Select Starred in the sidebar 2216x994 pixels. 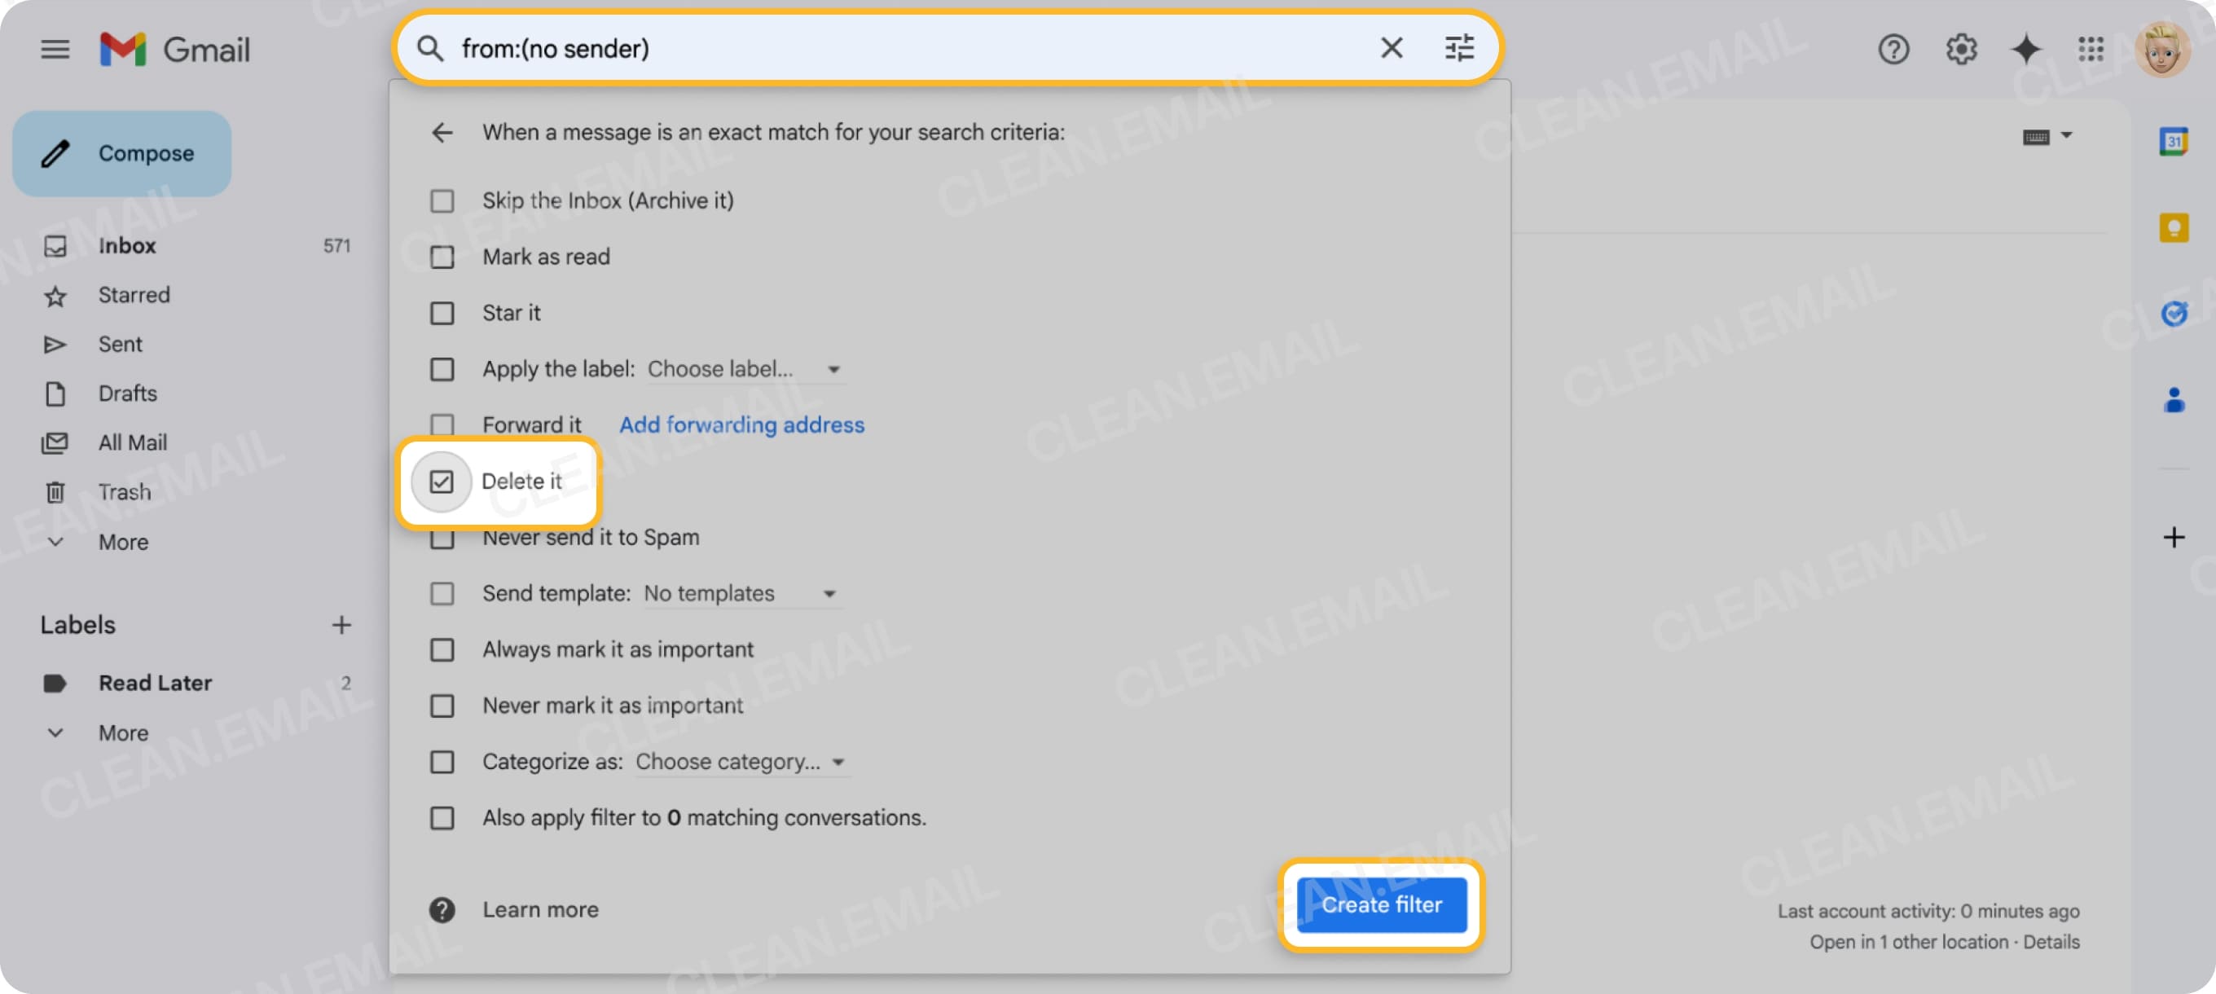point(134,294)
